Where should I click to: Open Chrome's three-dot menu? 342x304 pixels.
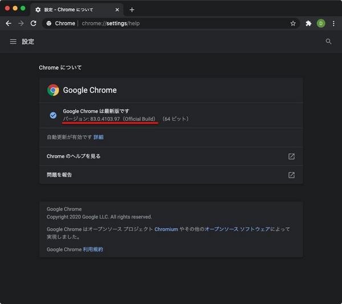point(333,23)
